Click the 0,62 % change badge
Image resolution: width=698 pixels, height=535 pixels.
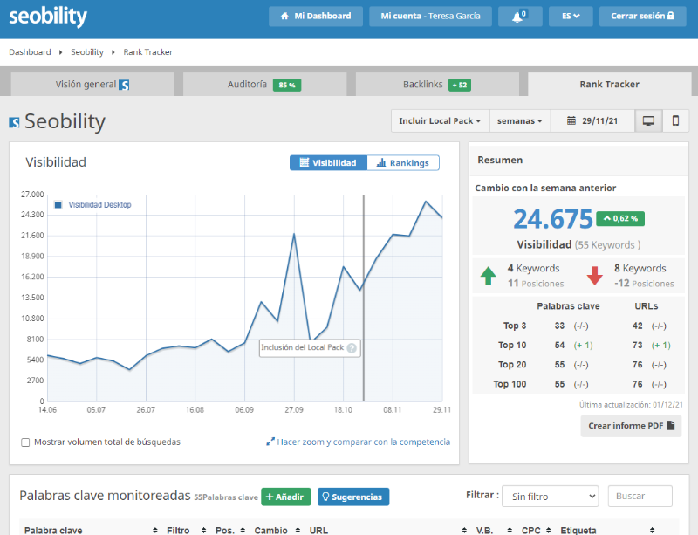point(620,219)
